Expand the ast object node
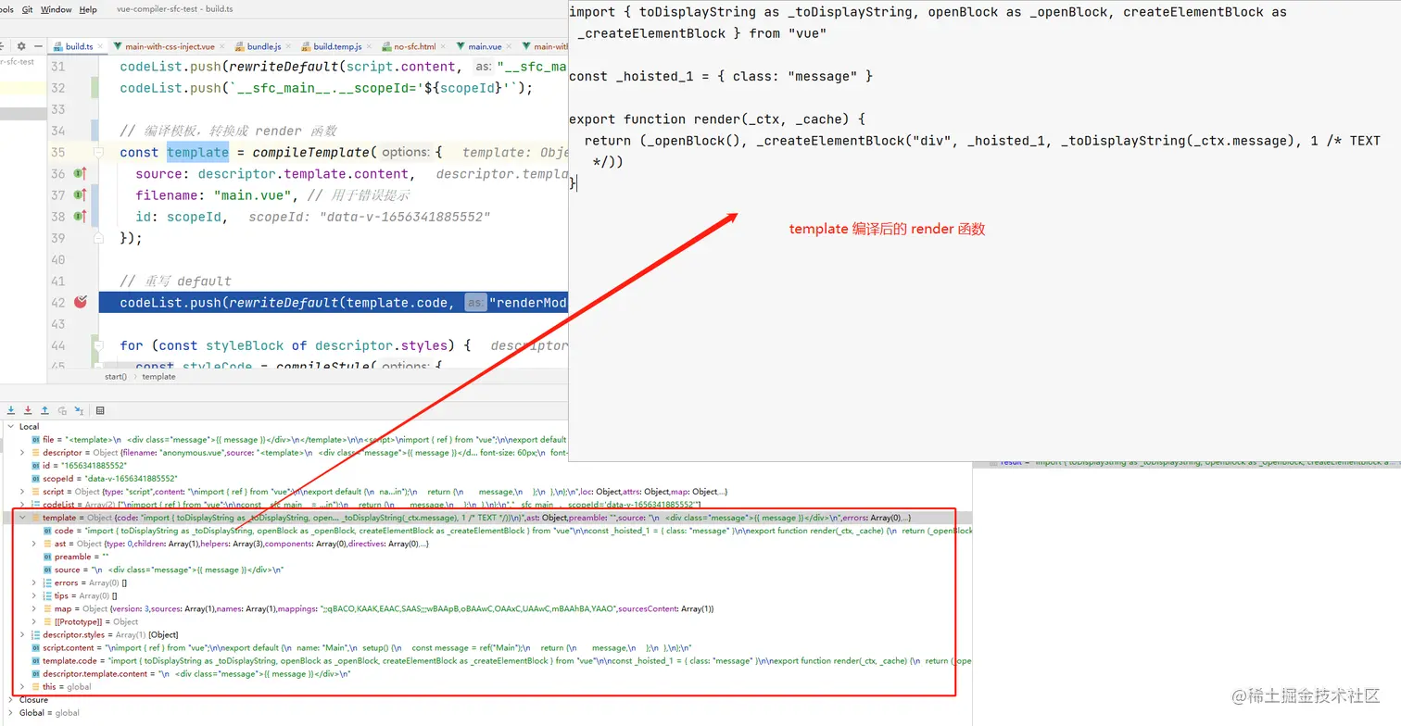This screenshot has width=1401, height=726. (34, 544)
